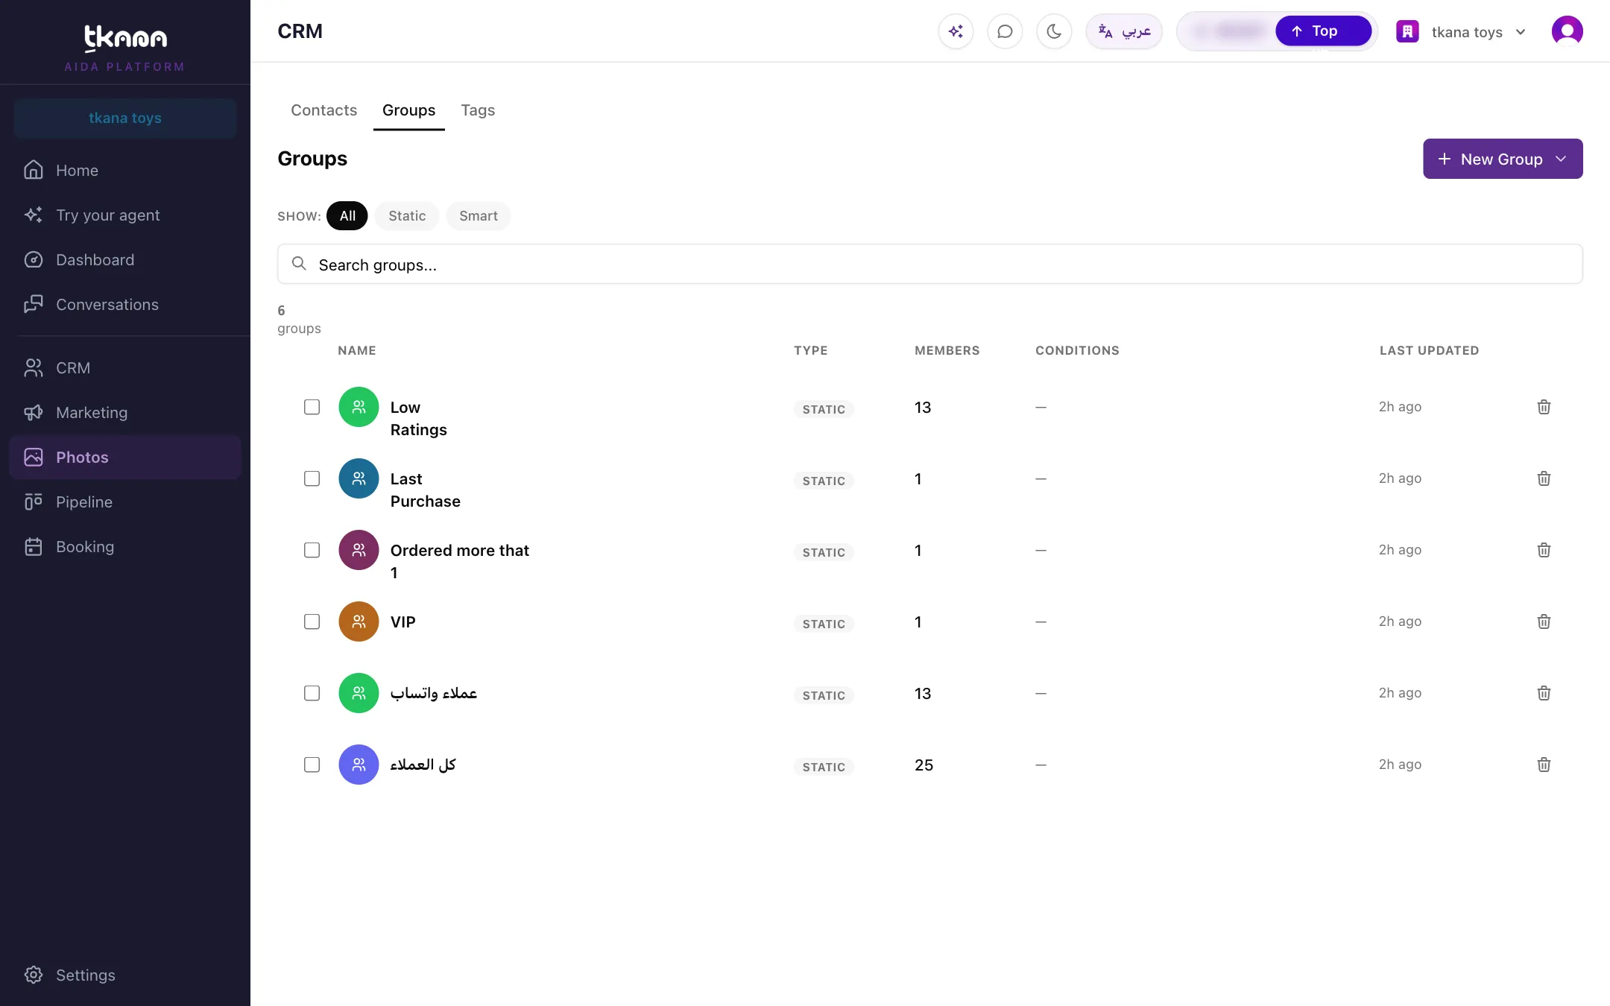Viewport: 1610px width, 1006px height.
Task: Go to Home in sidebar
Action: coord(125,171)
